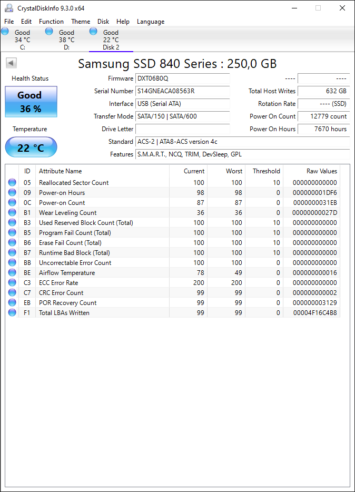Click status orb for Wear Leveling Count
355x492 pixels.
(x=12, y=212)
